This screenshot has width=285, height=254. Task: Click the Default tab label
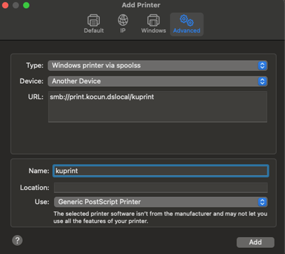pyautogui.click(x=94, y=30)
